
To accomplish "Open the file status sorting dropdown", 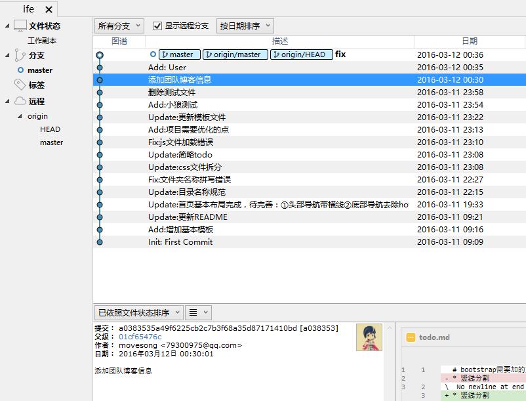I will click(x=138, y=312).
